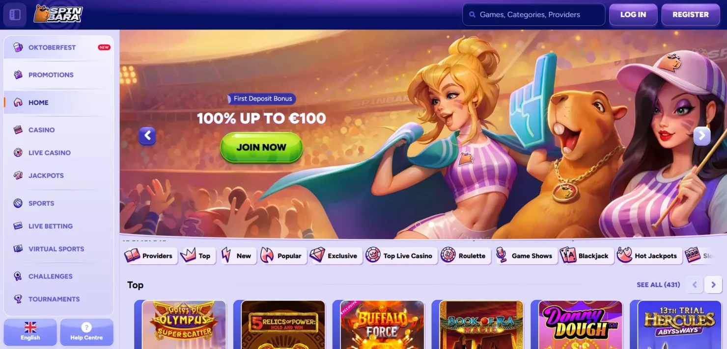727x349 pixels.
Task: Click the Spinbara logo
Action: [x=58, y=14]
